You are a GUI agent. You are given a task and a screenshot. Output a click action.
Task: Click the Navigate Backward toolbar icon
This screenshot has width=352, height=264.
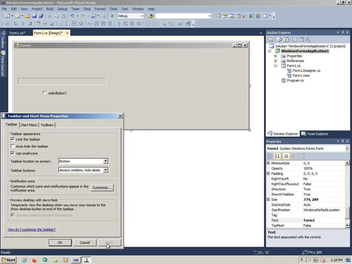[94, 16]
